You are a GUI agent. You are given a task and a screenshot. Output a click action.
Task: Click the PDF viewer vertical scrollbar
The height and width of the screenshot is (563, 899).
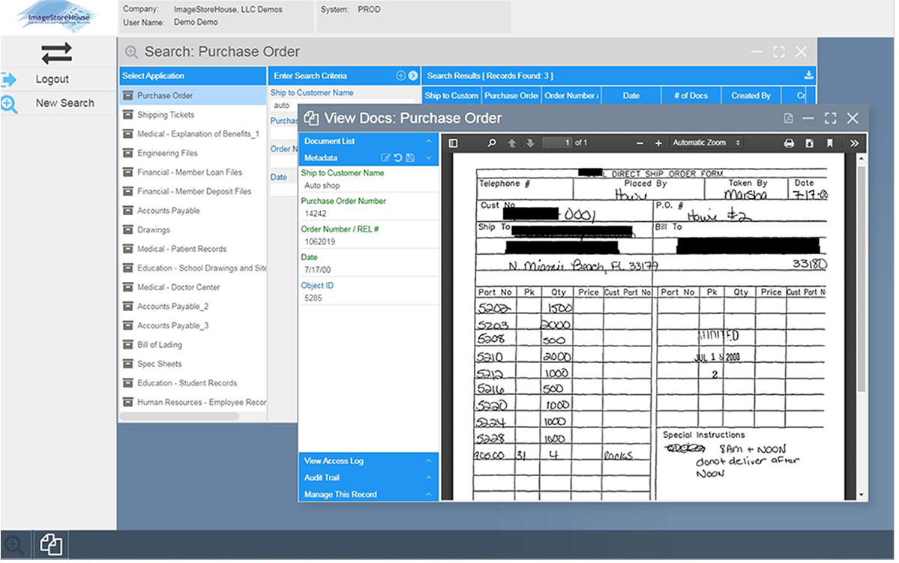(x=861, y=281)
